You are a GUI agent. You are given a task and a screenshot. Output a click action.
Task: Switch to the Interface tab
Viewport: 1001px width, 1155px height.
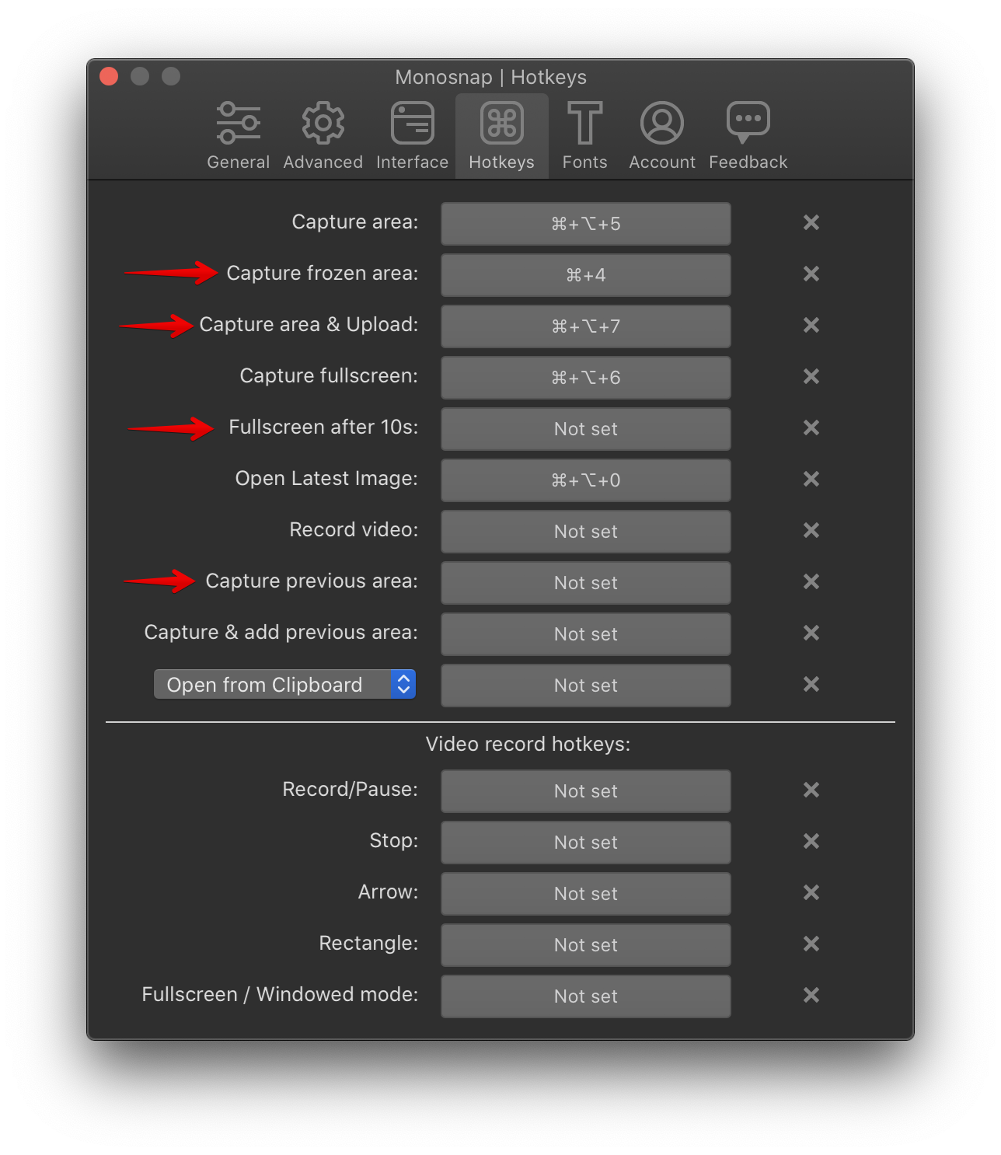(412, 135)
